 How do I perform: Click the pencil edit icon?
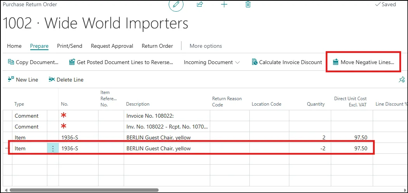pyautogui.click(x=176, y=4)
